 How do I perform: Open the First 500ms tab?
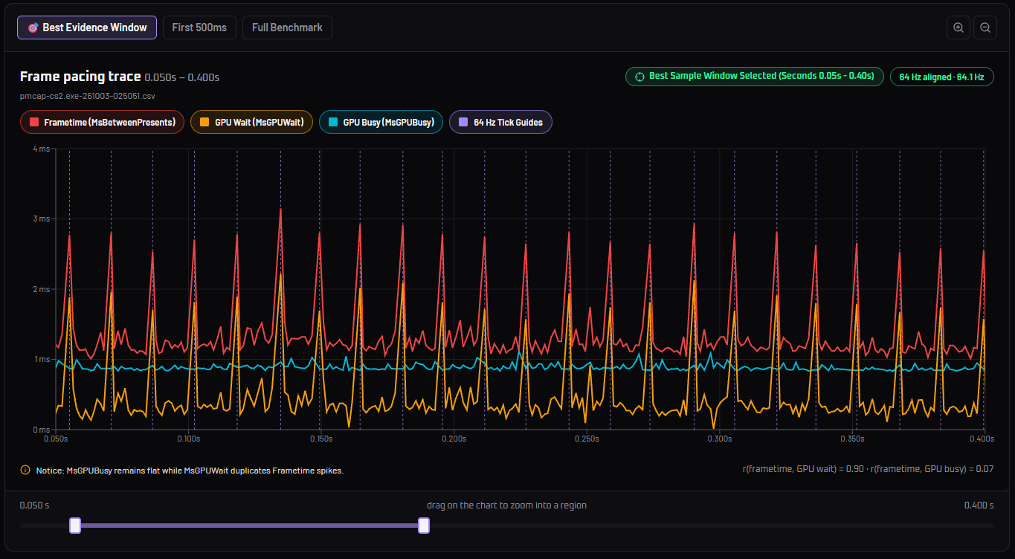click(199, 28)
